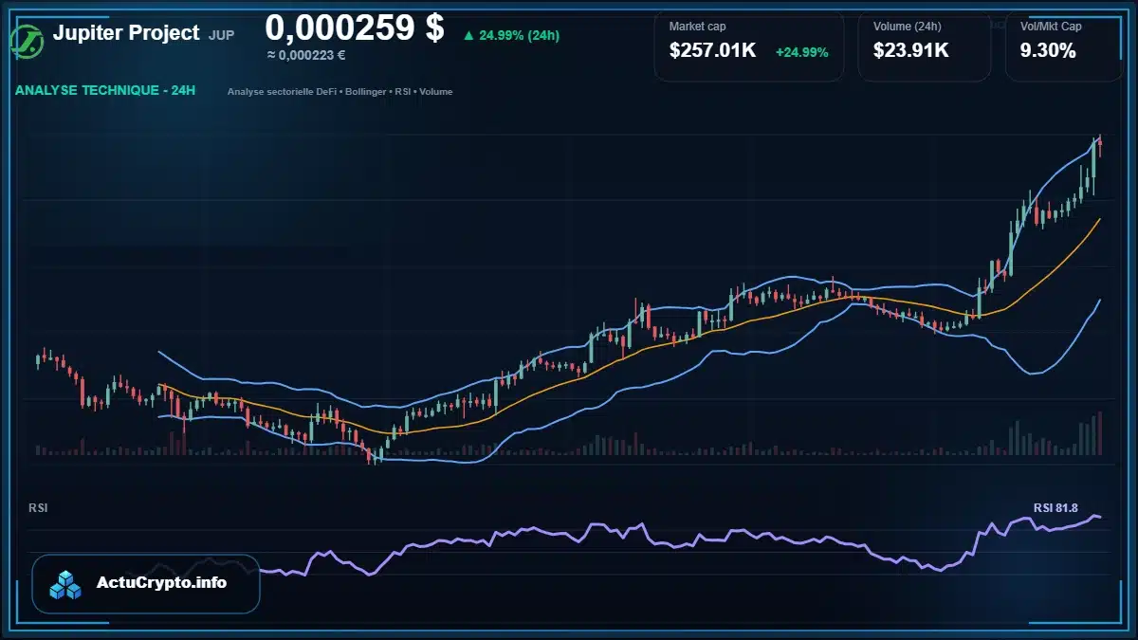Image resolution: width=1138 pixels, height=640 pixels.
Task: Click the $23.91K volume value
Action: (x=911, y=51)
